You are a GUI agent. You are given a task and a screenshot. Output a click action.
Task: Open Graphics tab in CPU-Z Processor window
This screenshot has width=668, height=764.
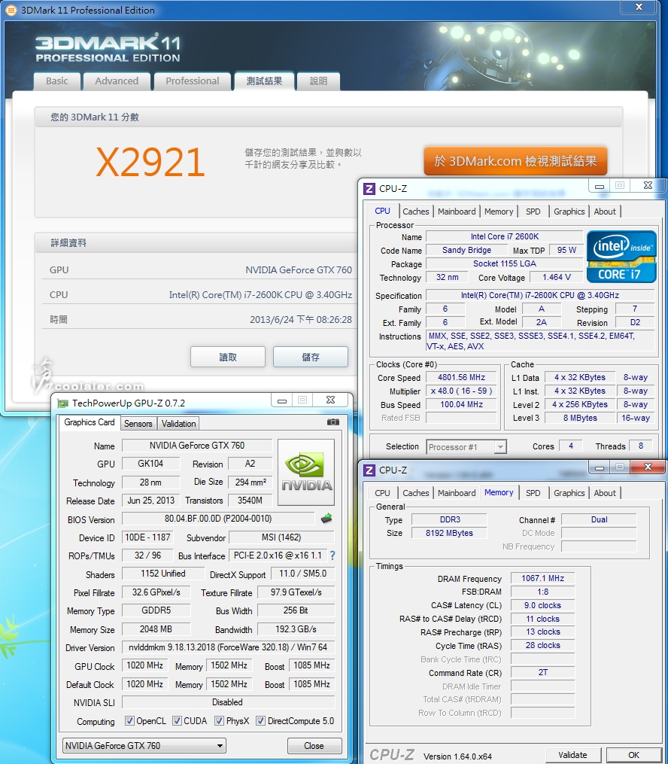569,212
